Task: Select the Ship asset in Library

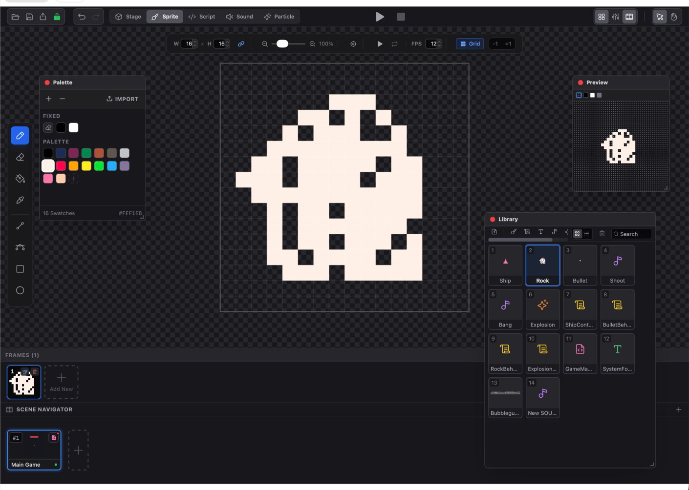Action: [505, 265]
